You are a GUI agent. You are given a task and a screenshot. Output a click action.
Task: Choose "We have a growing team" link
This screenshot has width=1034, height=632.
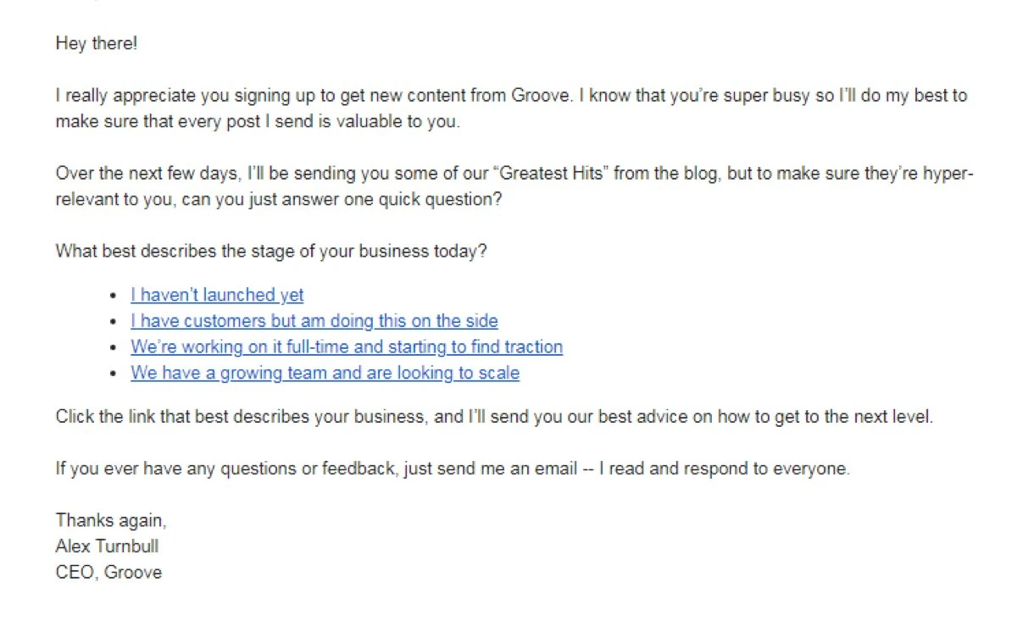tap(325, 373)
